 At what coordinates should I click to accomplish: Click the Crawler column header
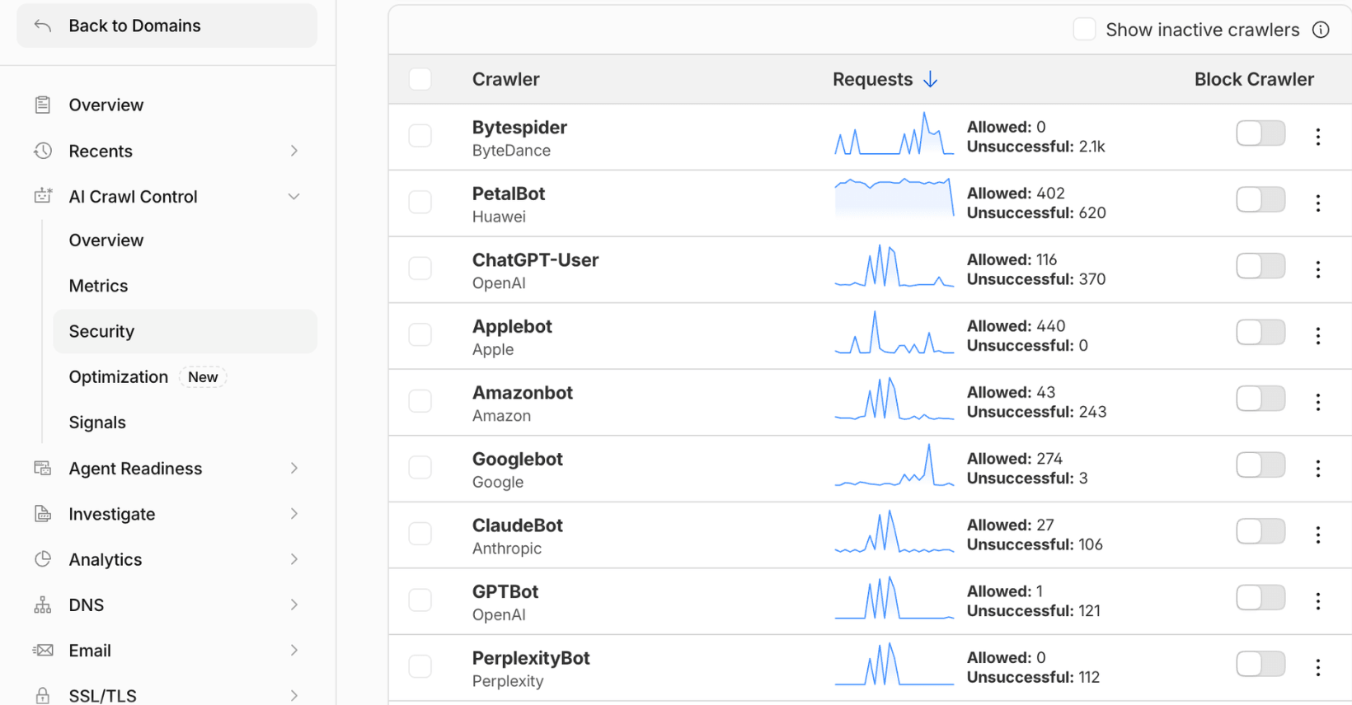pyautogui.click(x=505, y=79)
